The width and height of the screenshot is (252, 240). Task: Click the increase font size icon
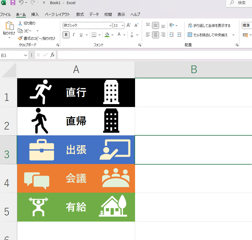[x=129, y=25]
